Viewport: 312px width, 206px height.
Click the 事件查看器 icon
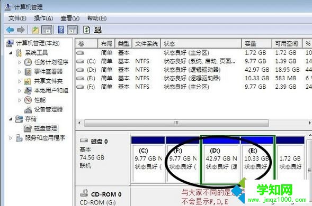(x=28, y=72)
